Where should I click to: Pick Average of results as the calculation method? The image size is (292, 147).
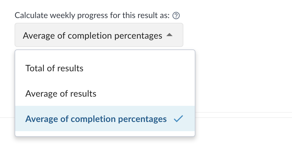(x=105, y=93)
